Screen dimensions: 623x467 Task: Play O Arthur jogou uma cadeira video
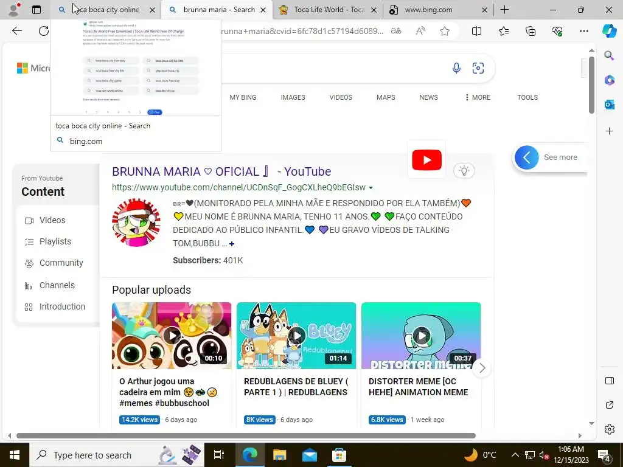click(172, 336)
